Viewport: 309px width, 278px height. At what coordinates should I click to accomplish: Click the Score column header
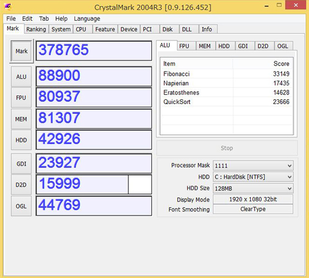tap(263, 64)
